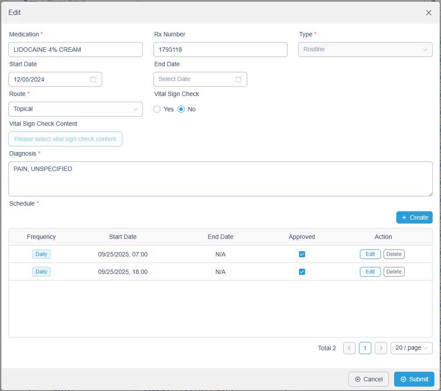Click the Create schedule button

tap(414, 217)
